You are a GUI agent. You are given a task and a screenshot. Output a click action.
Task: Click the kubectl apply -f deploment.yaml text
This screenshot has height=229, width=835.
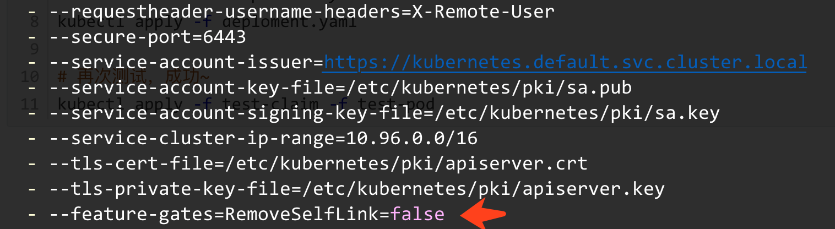pos(207,24)
